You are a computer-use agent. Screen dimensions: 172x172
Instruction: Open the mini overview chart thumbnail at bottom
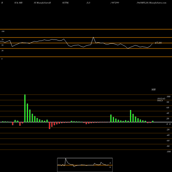[x=85, y=165]
